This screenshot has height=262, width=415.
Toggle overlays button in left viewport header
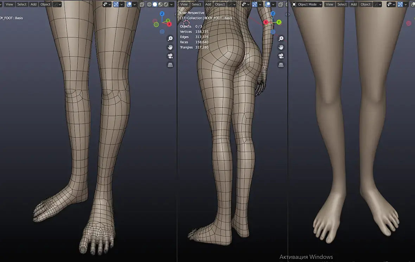tap(129, 4)
